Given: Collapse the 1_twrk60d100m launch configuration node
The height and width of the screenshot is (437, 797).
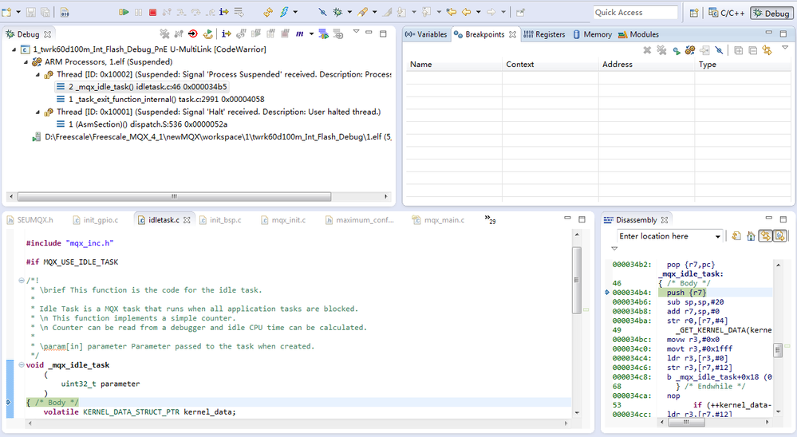Looking at the screenshot, I should coord(14,49).
